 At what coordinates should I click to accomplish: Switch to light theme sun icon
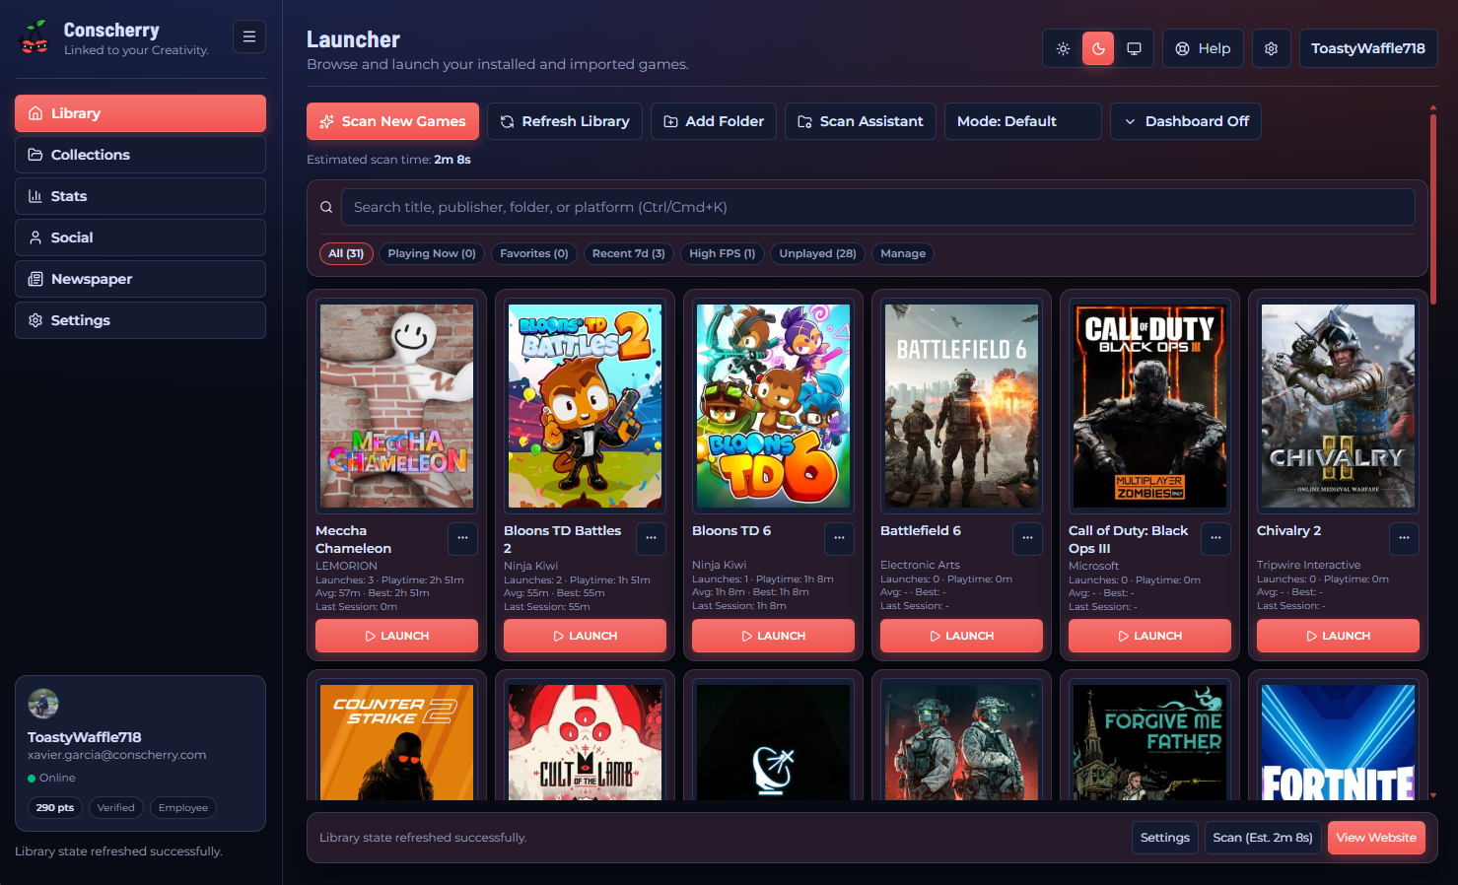(1063, 48)
